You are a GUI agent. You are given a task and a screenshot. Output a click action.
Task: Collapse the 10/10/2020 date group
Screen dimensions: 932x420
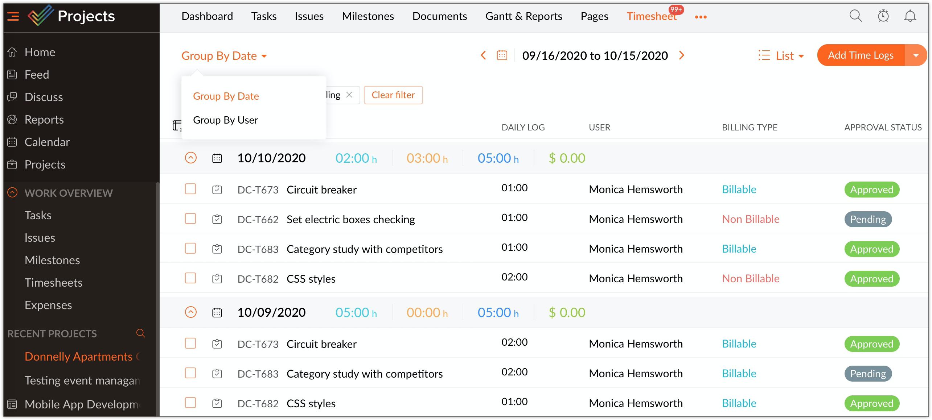pos(191,158)
